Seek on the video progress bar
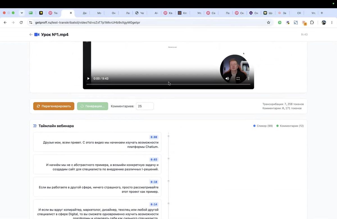This screenshot has width=337, height=219. pyautogui.click(x=168, y=84)
